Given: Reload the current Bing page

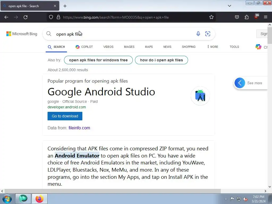Looking at the screenshot, I should pos(25,17).
